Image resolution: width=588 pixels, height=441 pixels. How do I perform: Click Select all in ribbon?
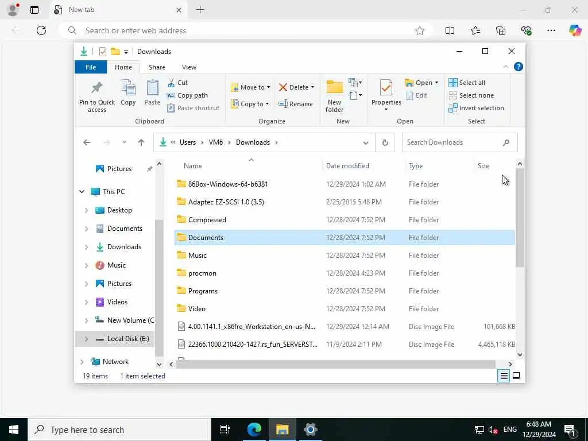[x=467, y=83]
